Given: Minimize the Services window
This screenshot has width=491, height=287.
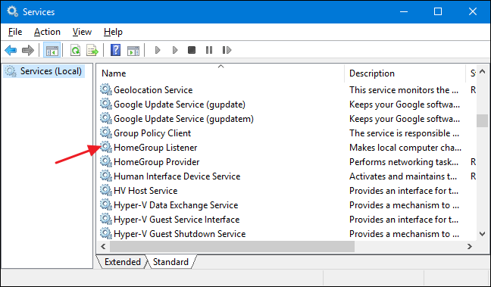Looking at the screenshot, I should 404,11.
